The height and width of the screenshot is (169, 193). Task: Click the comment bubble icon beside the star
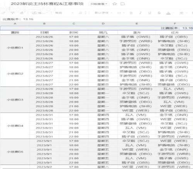click(122, 4)
